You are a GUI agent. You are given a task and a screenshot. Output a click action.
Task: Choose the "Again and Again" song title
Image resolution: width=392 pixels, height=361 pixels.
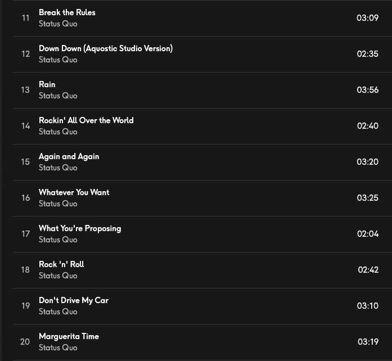click(x=69, y=156)
